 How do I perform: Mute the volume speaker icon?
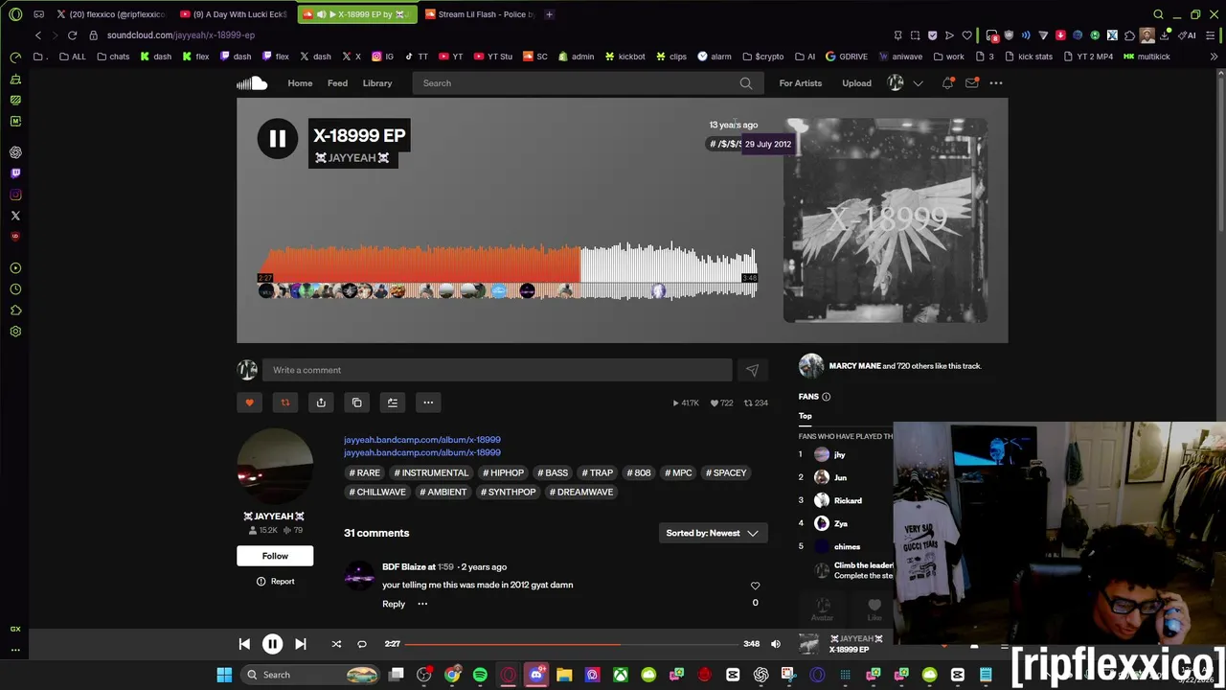776,644
